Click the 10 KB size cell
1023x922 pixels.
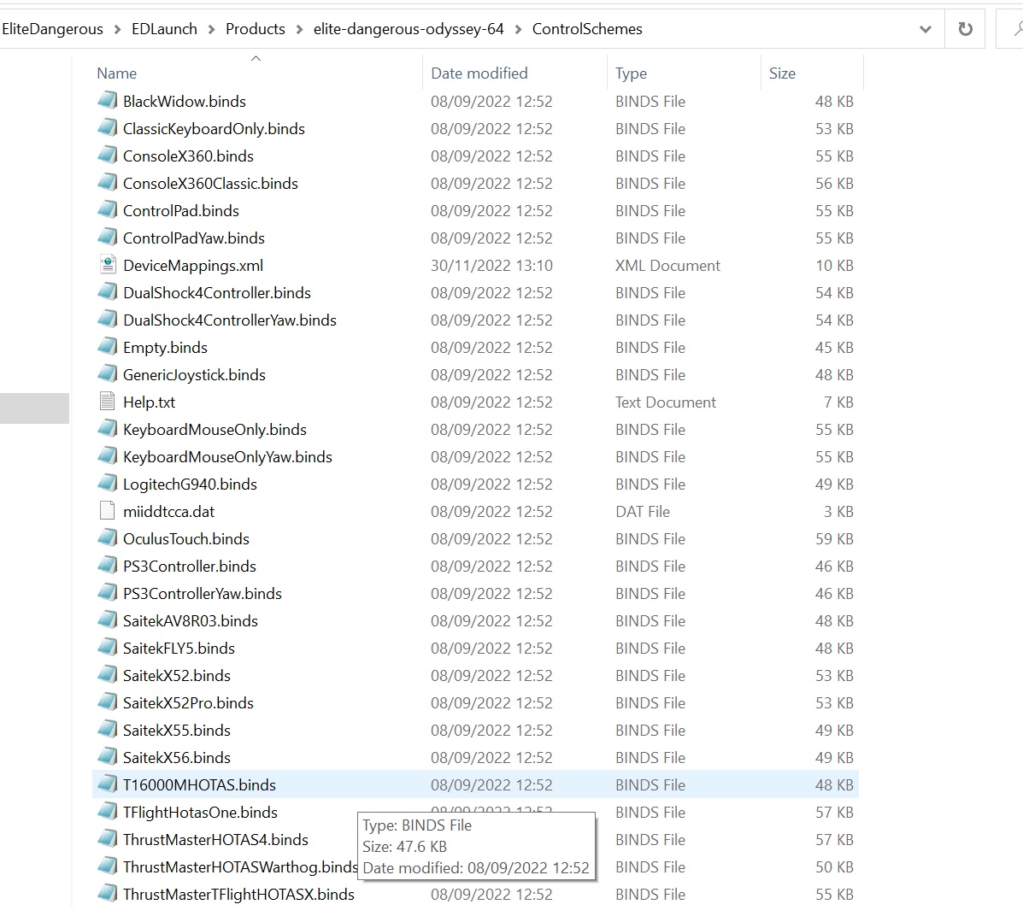pos(834,265)
